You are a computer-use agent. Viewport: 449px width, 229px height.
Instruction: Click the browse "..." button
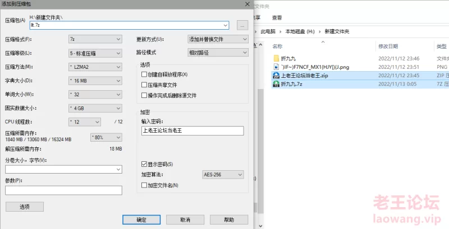(x=242, y=25)
